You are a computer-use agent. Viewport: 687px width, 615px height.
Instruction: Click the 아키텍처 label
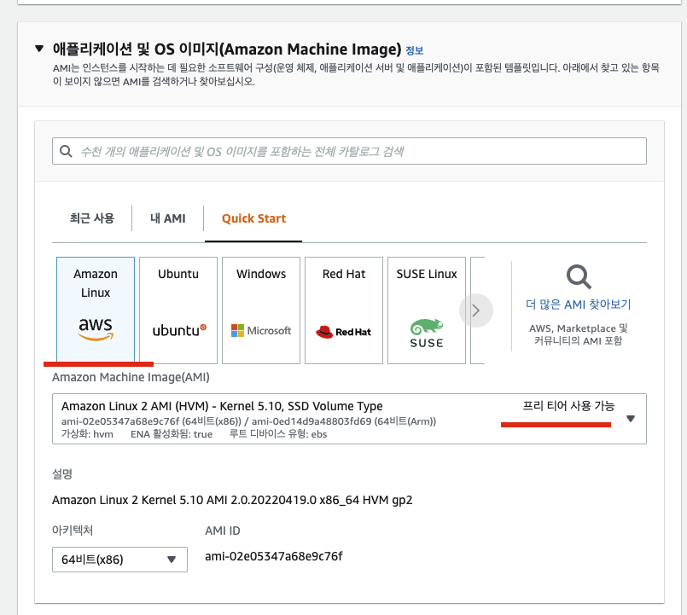pyautogui.click(x=73, y=531)
